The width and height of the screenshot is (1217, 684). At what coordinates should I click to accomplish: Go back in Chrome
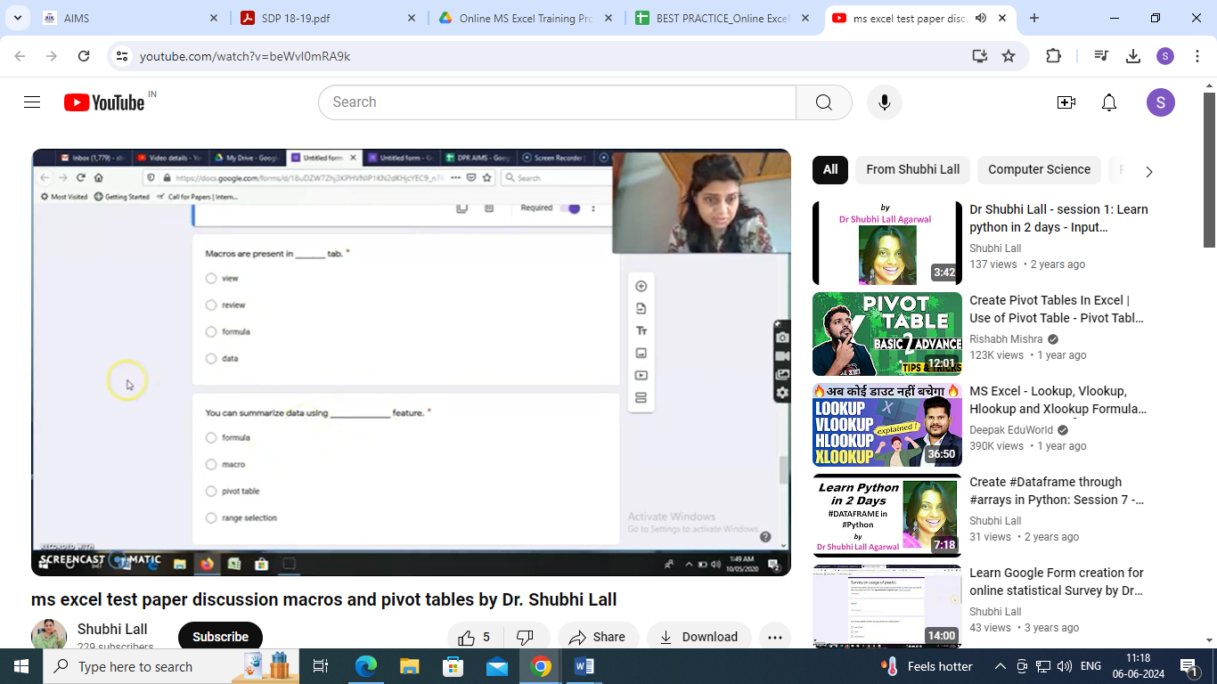20,56
